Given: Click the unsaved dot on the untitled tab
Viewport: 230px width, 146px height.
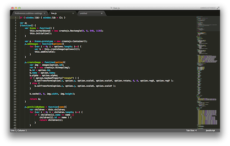Looking at the screenshot, I should click(102, 13).
